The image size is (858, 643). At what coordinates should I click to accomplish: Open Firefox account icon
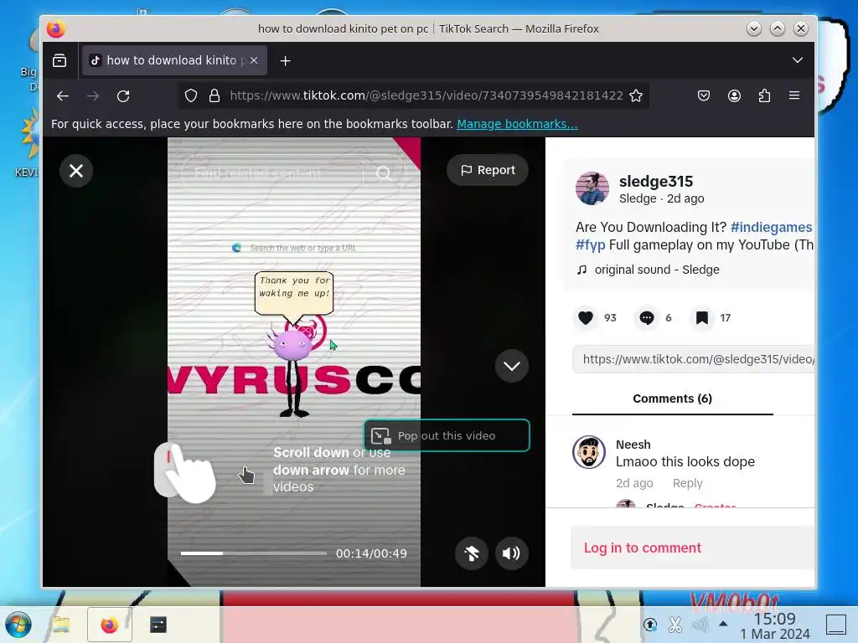click(x=734, y=95)
